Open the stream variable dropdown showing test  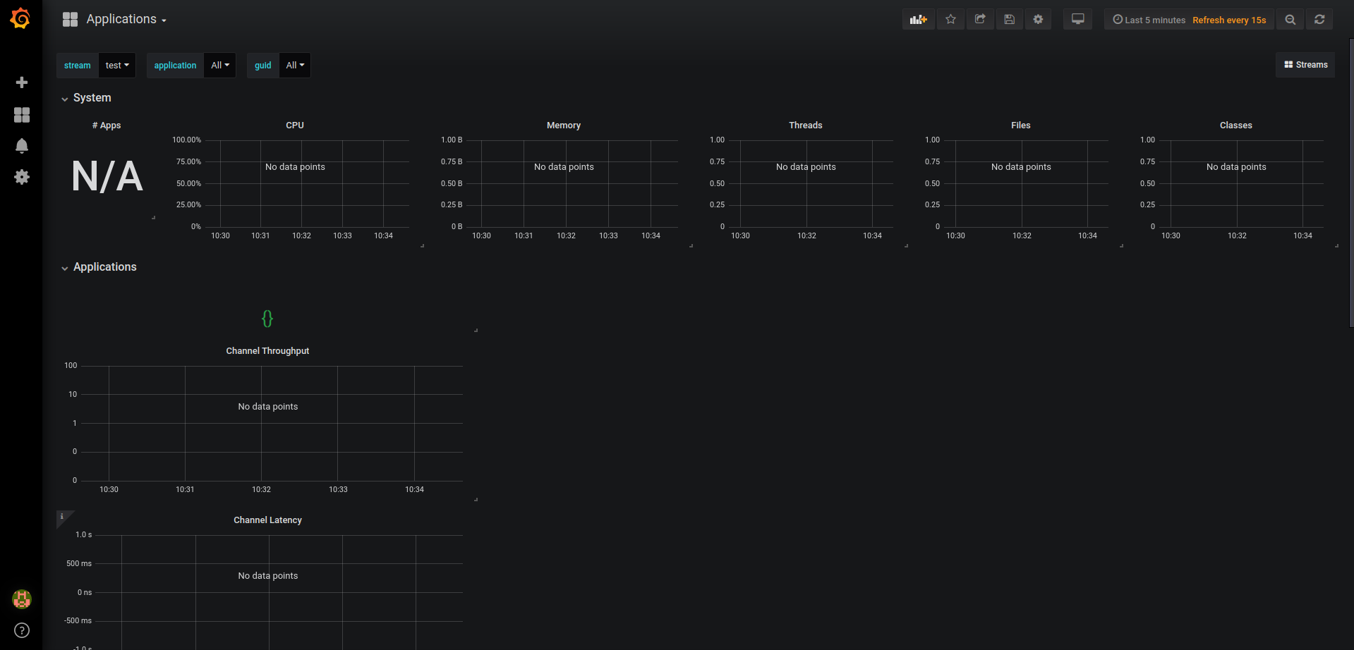pos(117,65)
